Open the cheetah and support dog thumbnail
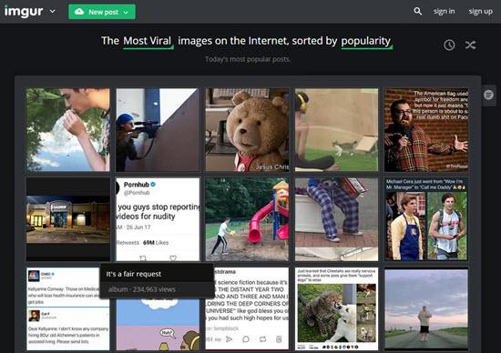 336,309
